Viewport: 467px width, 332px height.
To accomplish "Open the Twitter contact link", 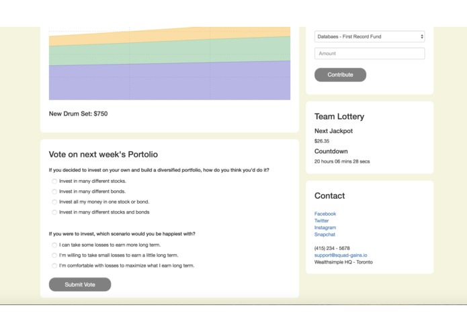I will pyautogui.click(x=321, y=220).
